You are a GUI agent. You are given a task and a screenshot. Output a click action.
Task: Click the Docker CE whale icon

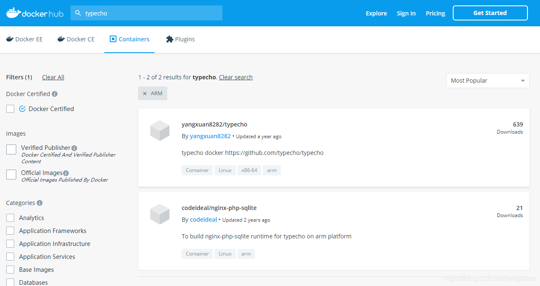(x=61, y=39)
